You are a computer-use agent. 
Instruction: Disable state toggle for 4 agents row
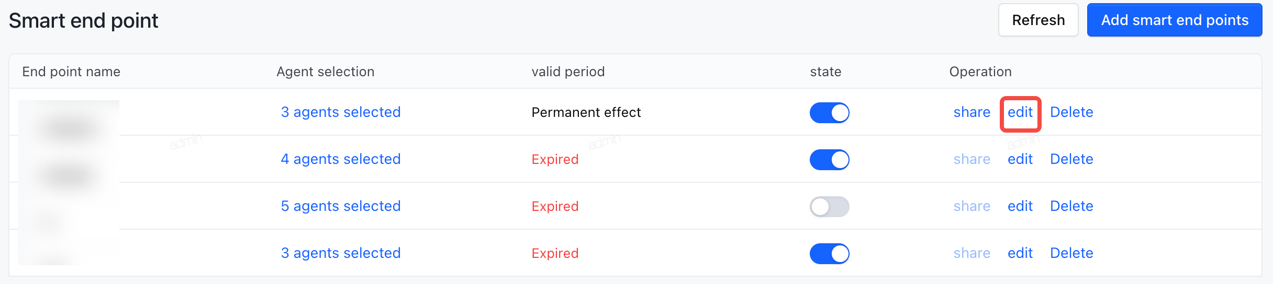pyautogui.click(x=829, y=160)
